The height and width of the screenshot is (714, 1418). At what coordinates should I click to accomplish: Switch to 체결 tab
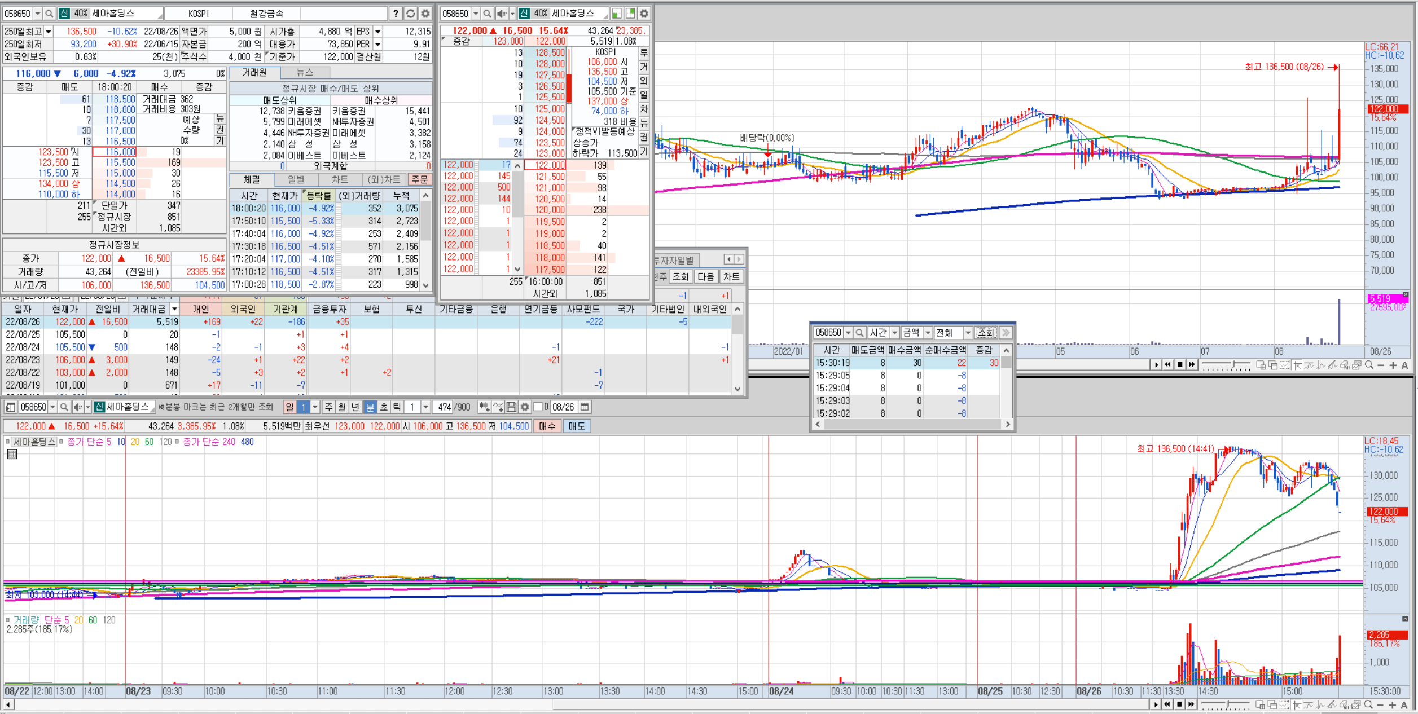[x=252, y=179]
